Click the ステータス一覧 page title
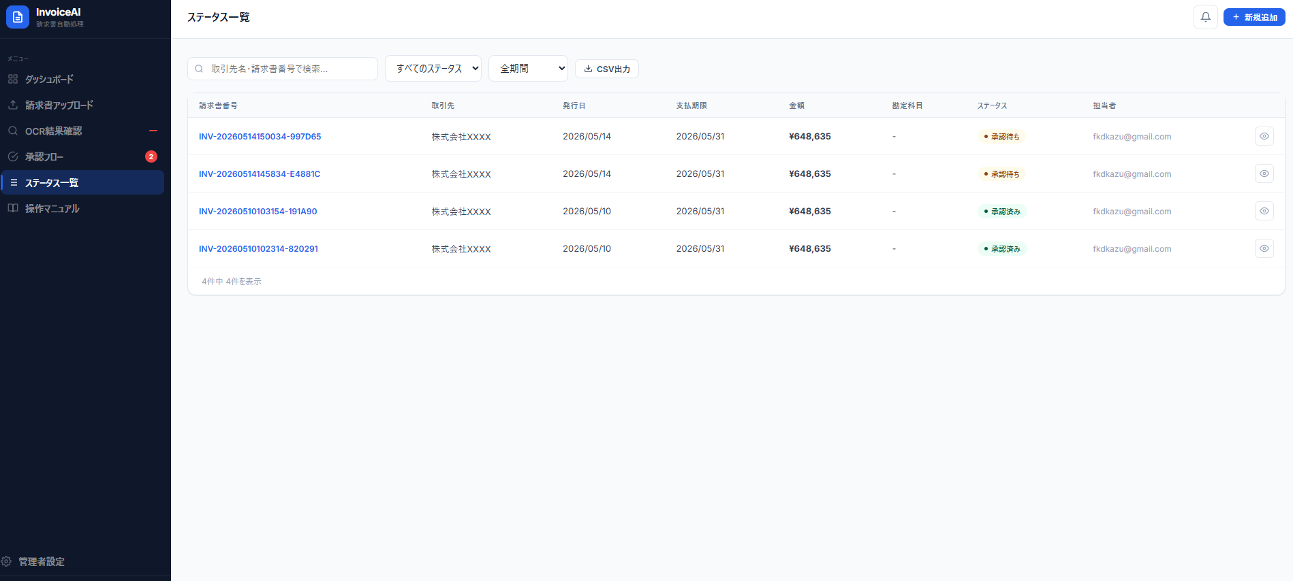This screenshot has height=581, width=1293. tap(219, 17)
